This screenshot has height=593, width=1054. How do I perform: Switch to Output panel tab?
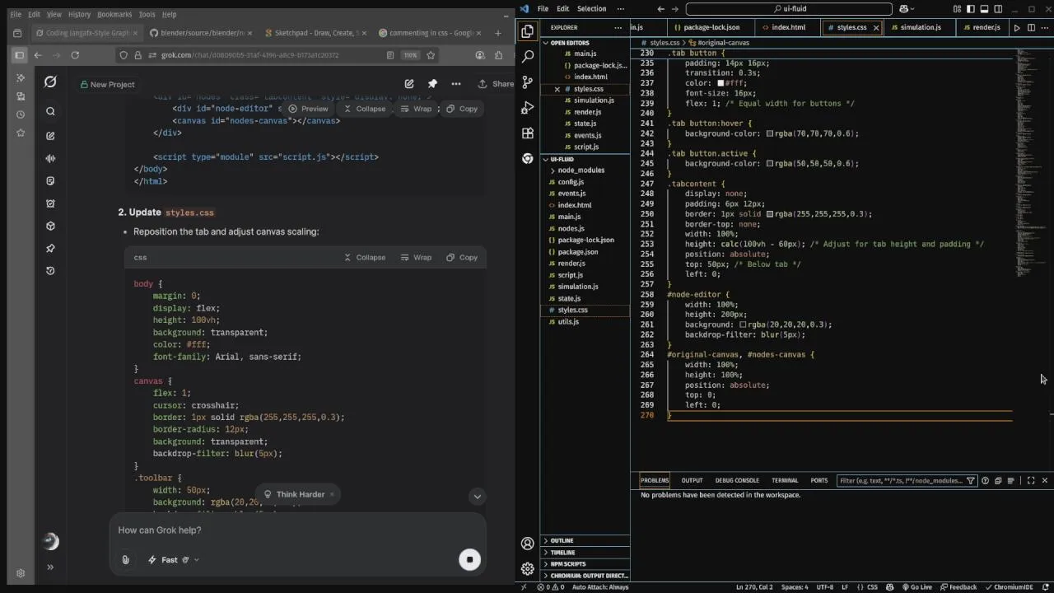click(x=692, y=481)
